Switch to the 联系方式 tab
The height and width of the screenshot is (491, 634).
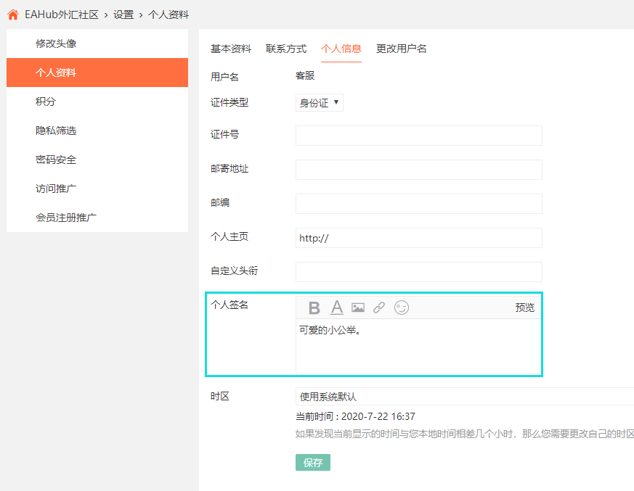(286, 49)
